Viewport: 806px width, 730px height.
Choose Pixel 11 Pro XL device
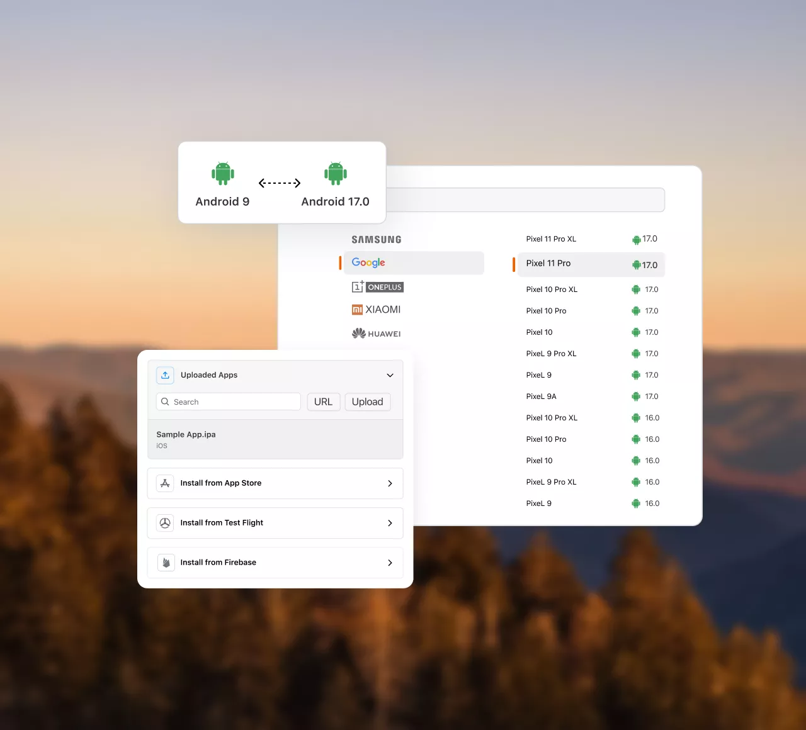(x=591, y=239)
